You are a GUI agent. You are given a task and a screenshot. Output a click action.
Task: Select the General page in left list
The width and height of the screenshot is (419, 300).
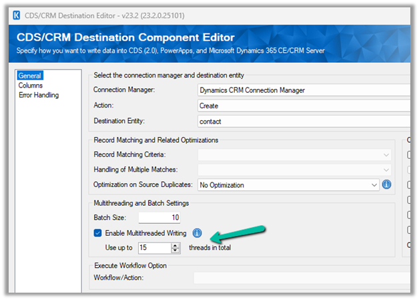point(30,76)
